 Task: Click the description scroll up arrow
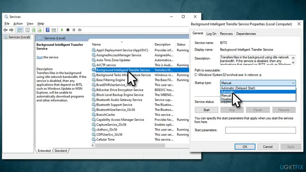coord(293,58)
